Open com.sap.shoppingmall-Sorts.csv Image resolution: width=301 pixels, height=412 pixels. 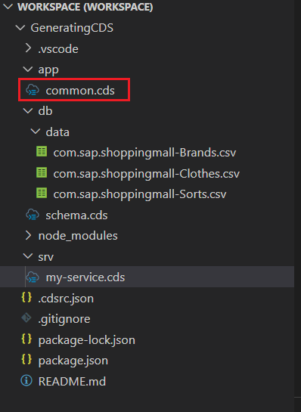tap(140, 194)
